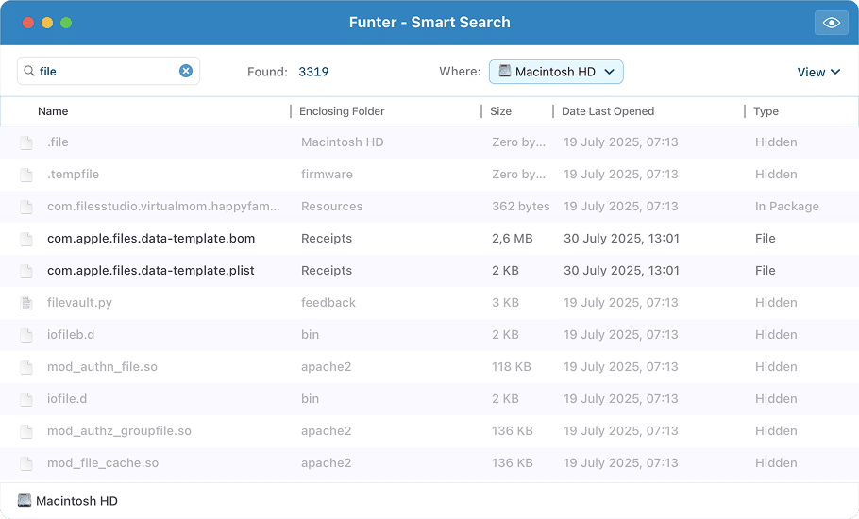Sort by the Enclosing Folder column header
This screenshot has width=859, height=519.
[x=342, y=111]
